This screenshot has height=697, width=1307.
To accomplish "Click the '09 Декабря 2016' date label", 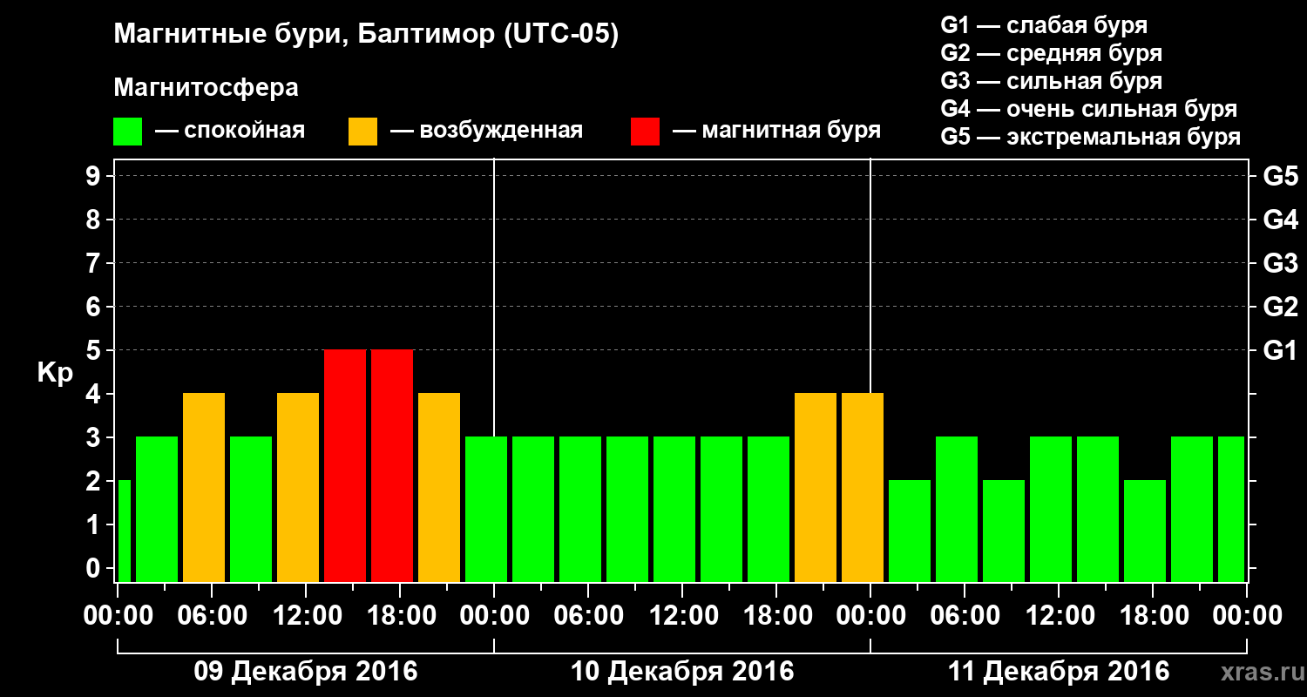I will coord(305,672).
